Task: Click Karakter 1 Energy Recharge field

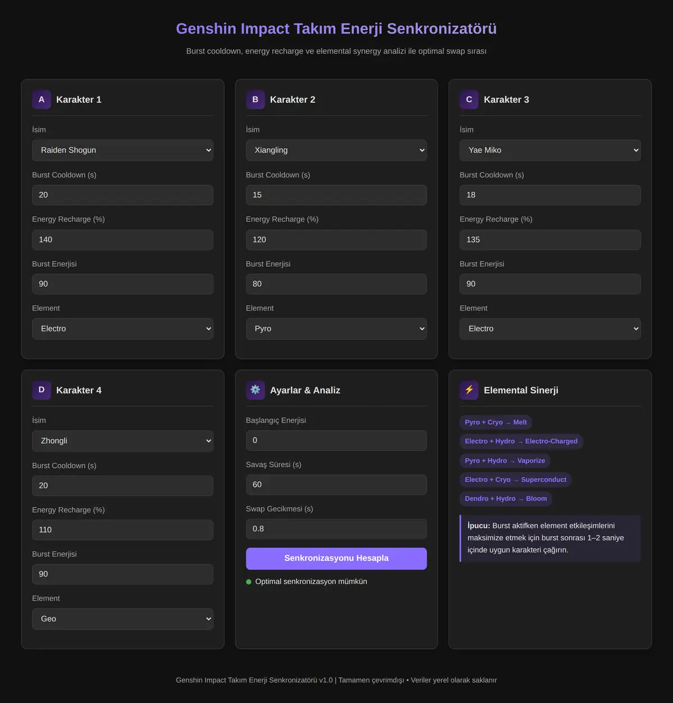Action: click(x=123, y=240)
